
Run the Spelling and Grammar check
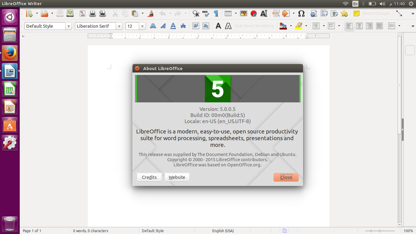coord(206,14)
